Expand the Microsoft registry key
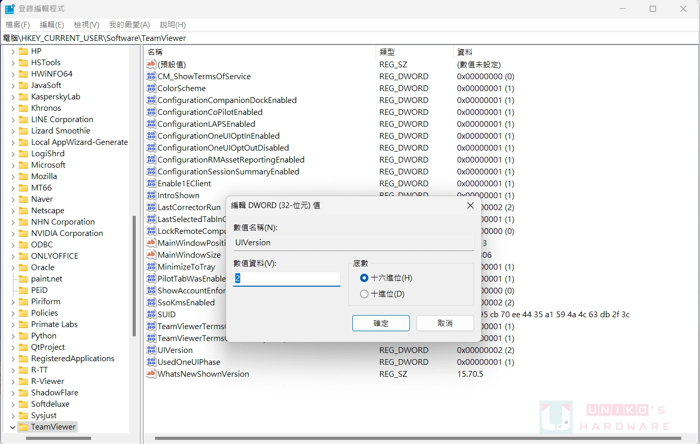 pyautogui.click(x=13, y=165)
